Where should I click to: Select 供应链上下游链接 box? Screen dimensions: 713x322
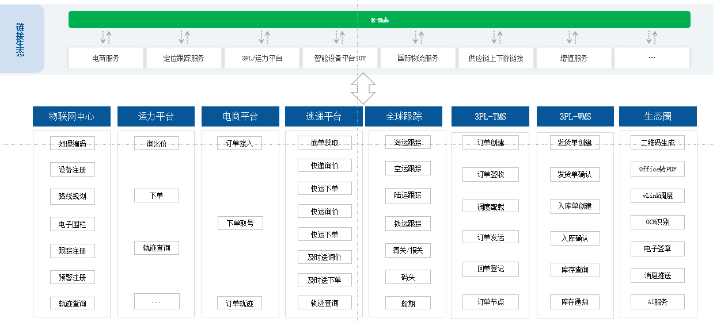tap(496, 58)
